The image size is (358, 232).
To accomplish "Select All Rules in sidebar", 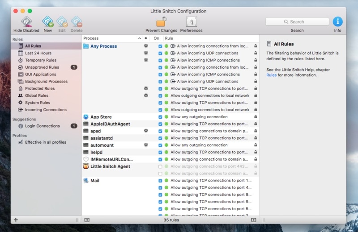I will [x=47, y=46].
